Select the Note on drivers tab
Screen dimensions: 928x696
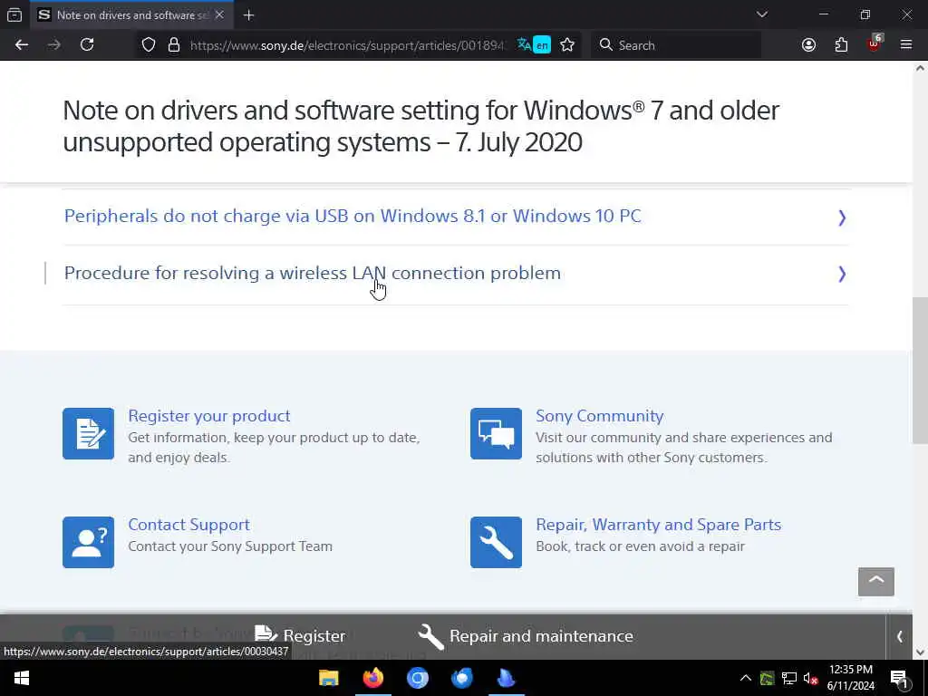(132, 14)
